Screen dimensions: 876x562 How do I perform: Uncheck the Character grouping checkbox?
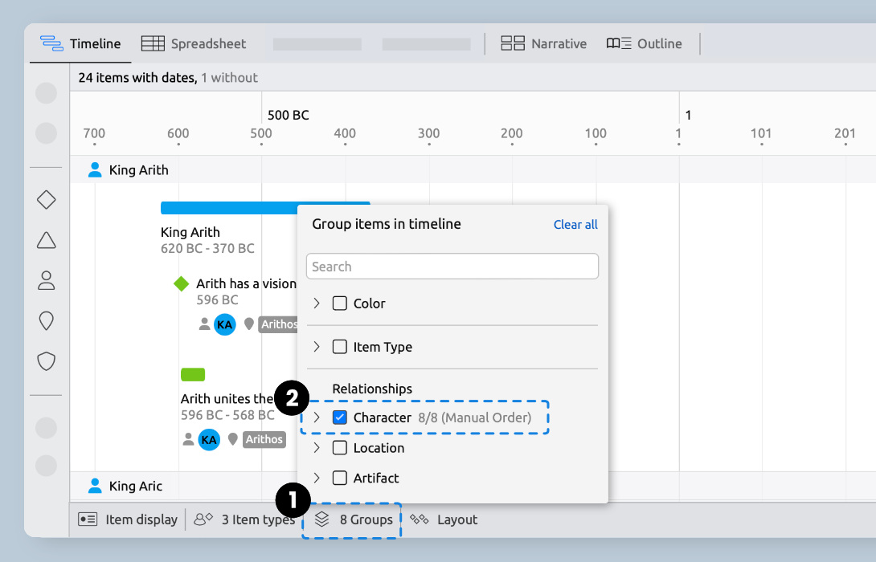point(340,417)
